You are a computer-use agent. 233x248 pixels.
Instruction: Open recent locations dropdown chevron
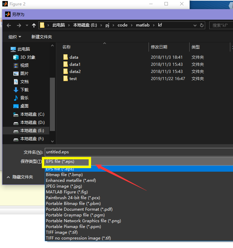(x=27, y=25)
